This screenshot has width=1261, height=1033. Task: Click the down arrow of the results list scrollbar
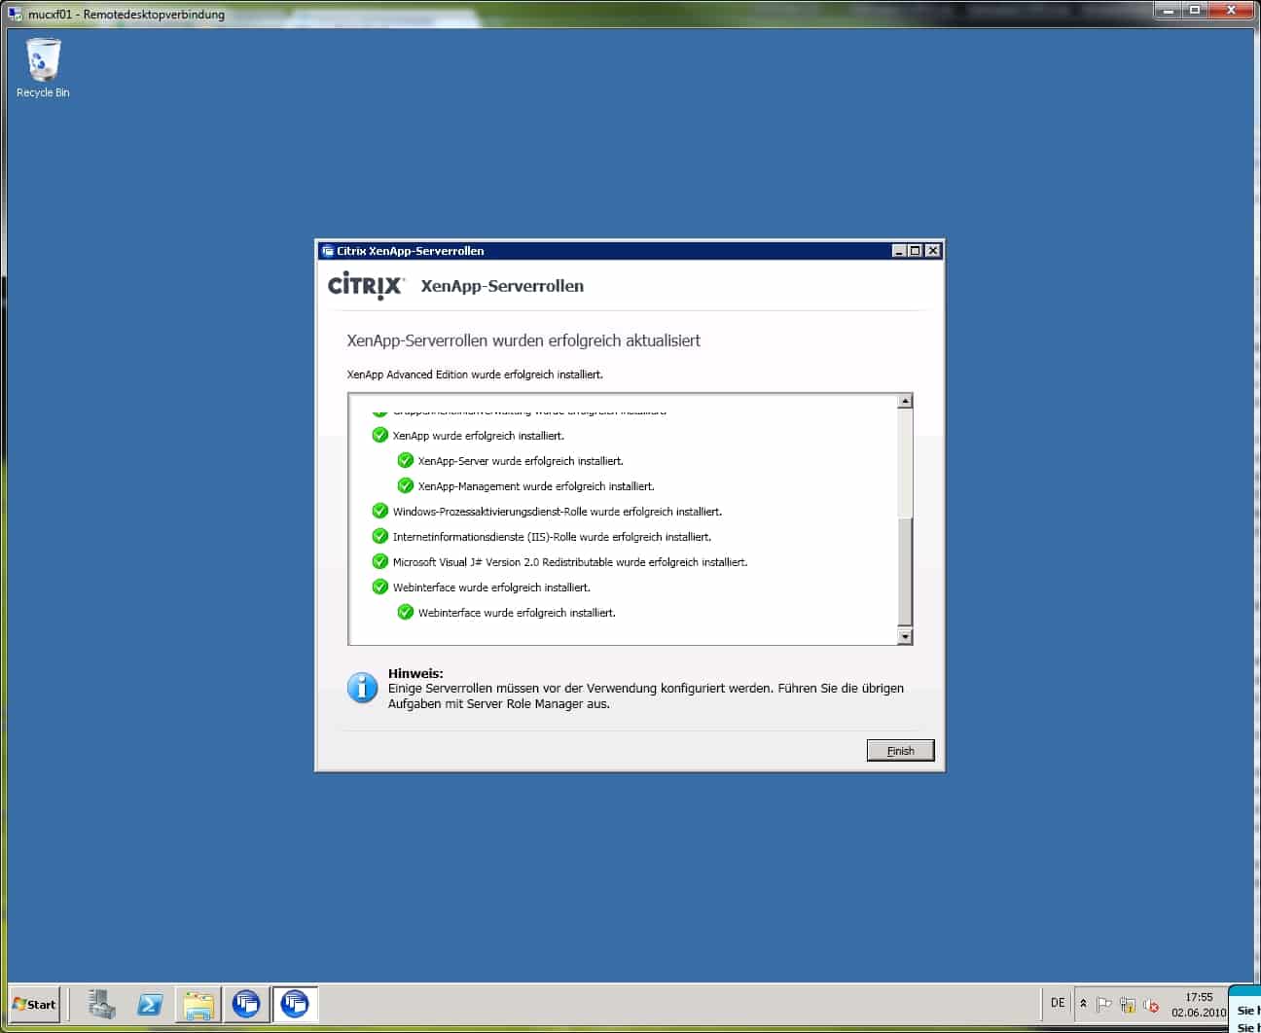(x=905, y=637)
